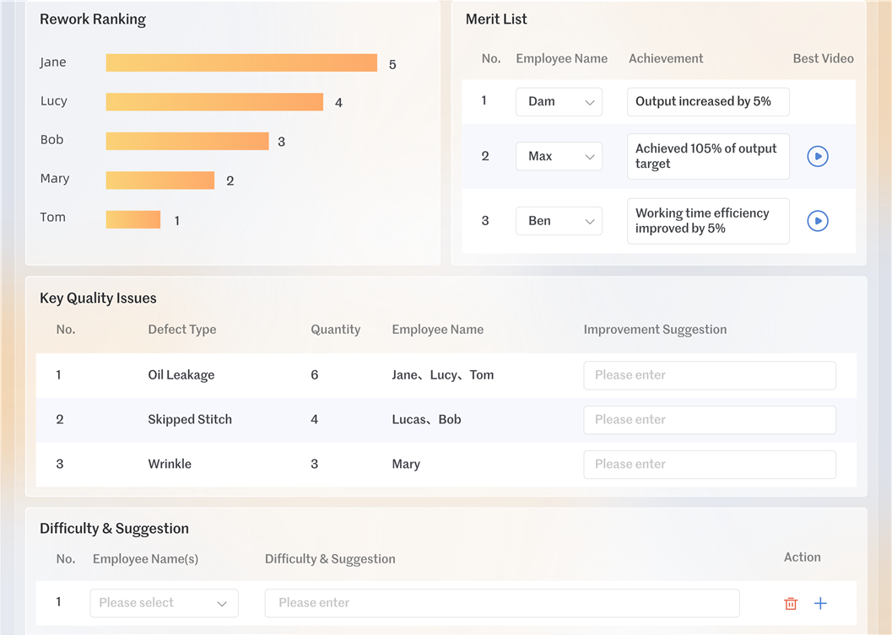Edit 'Working time efficiency improved' achievement field
The width and height of the screenshot is (892, 635).
tap(707, 221)
